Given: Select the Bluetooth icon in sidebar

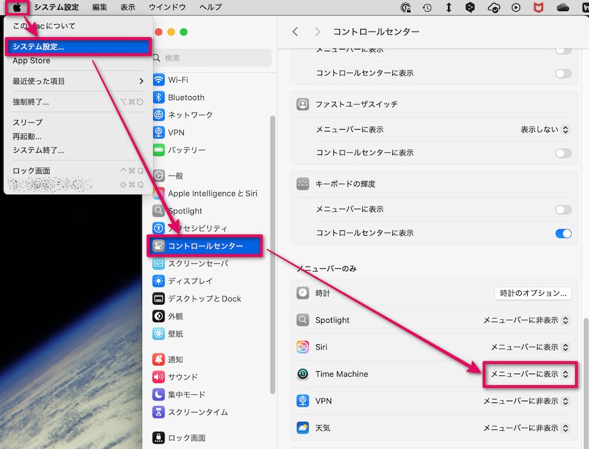Looking at the screenshot, I should click(x=159, y=97).
